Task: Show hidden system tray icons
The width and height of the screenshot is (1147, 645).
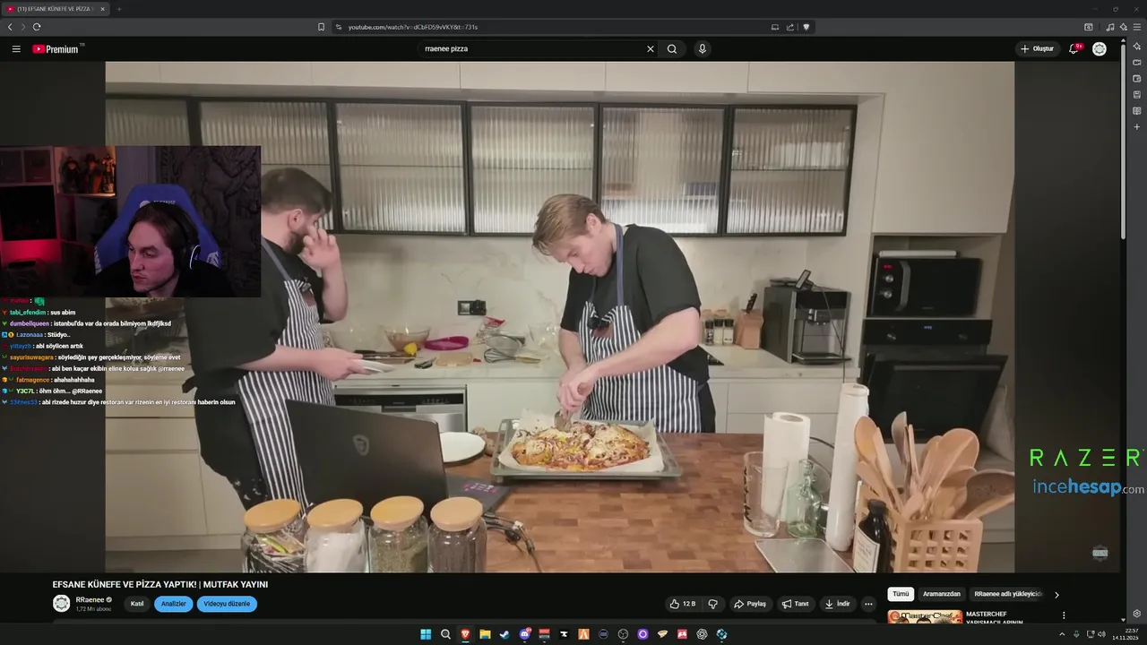Action: point(1062,634)
